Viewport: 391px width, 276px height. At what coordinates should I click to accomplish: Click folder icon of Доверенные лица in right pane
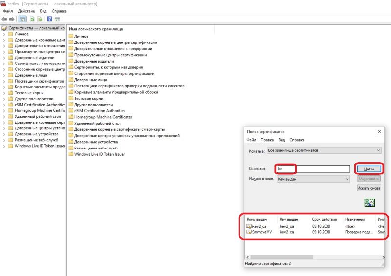click(x=71, y=80)
